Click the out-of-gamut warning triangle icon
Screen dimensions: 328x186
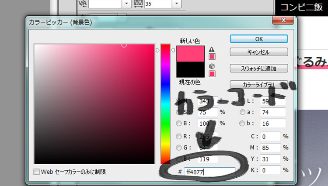coord(212,49)
